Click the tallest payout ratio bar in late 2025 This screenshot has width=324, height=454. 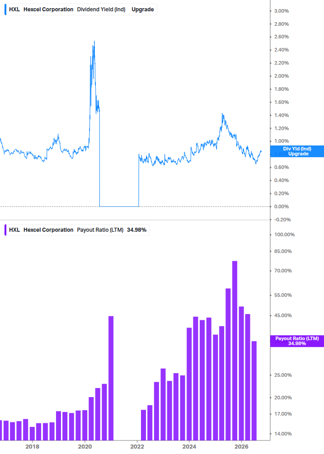coord(235,351)
